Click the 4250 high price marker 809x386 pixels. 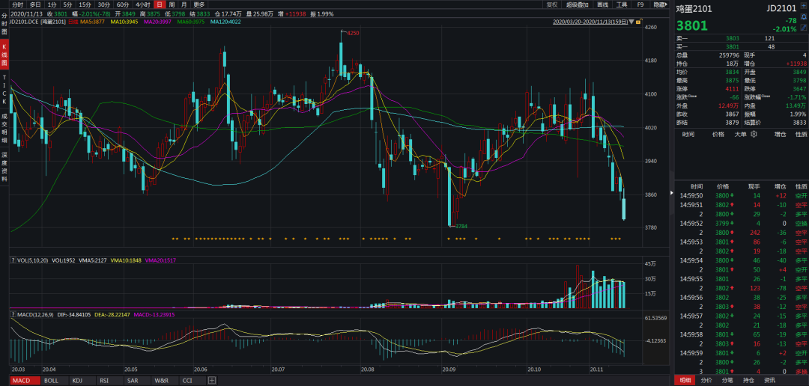(x=352, y=33)
